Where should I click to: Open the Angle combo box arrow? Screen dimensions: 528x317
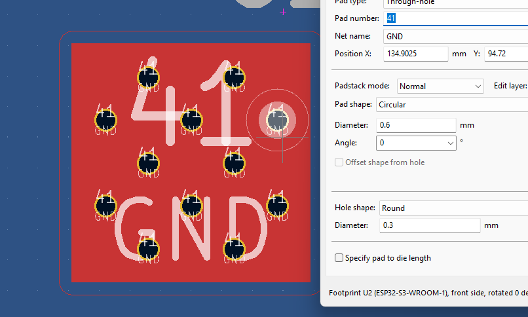[x=451, y=143]
